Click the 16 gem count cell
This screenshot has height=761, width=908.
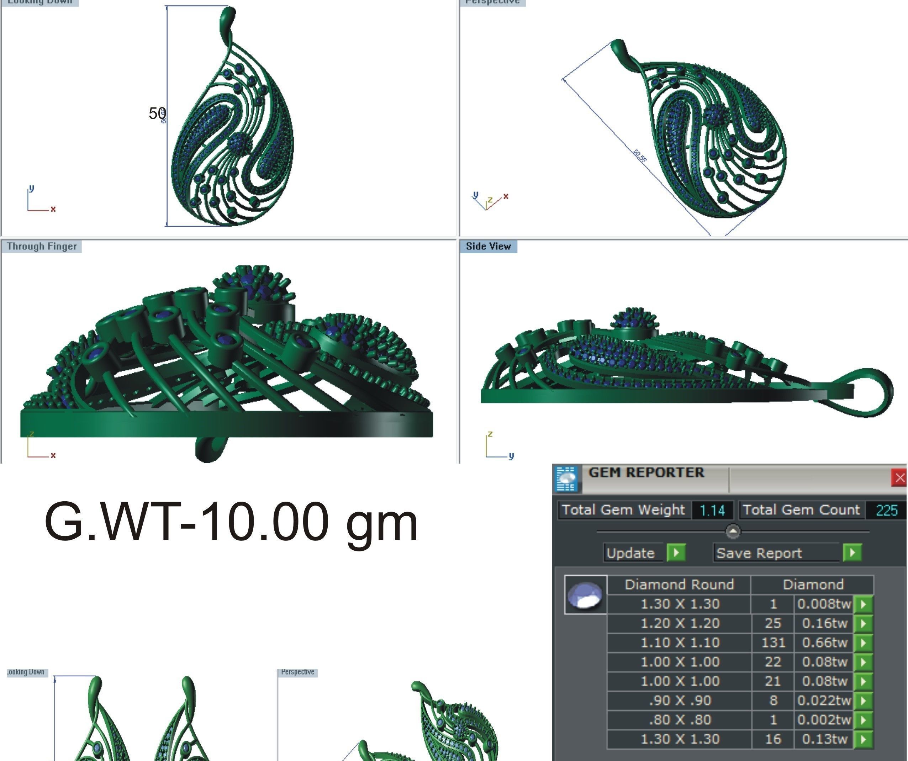pos(773,739)
